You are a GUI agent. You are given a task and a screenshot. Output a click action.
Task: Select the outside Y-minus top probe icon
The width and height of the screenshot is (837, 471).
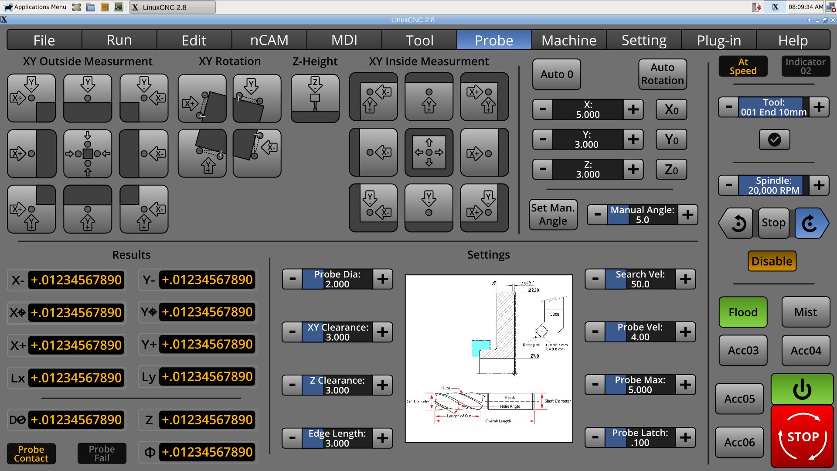click(x=87, y=98)
